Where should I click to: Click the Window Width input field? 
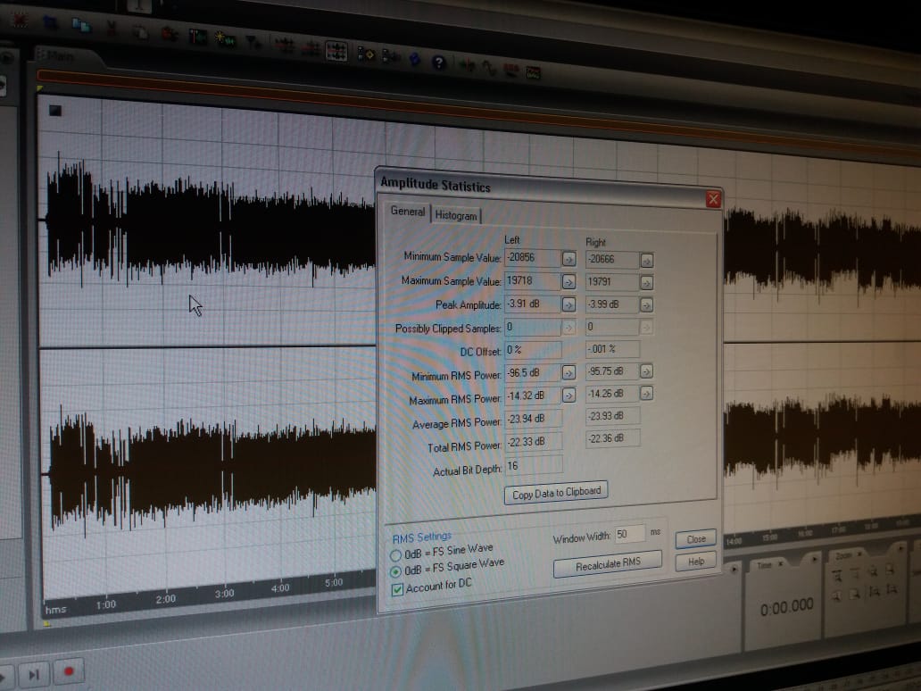click(630, 534)
